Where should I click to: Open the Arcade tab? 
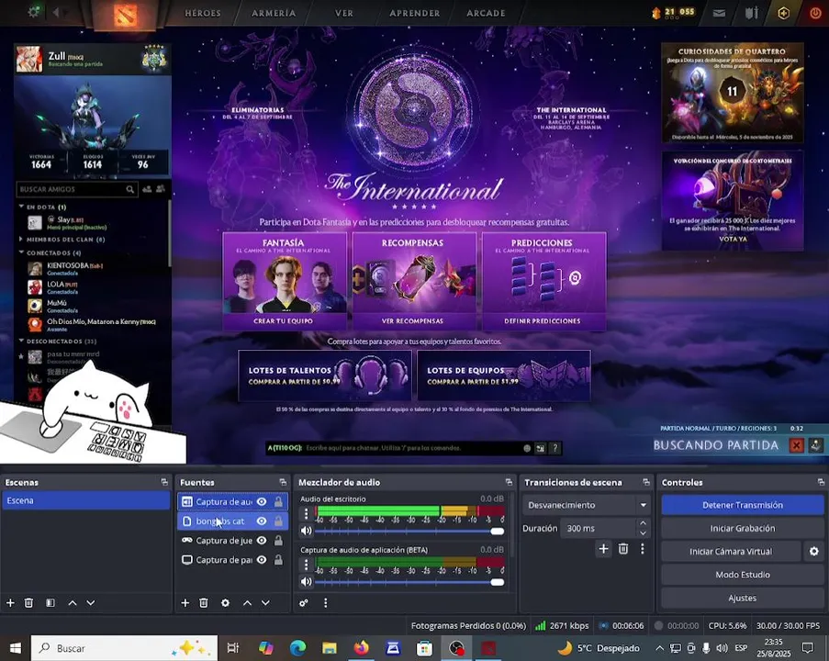pos(486,13)
